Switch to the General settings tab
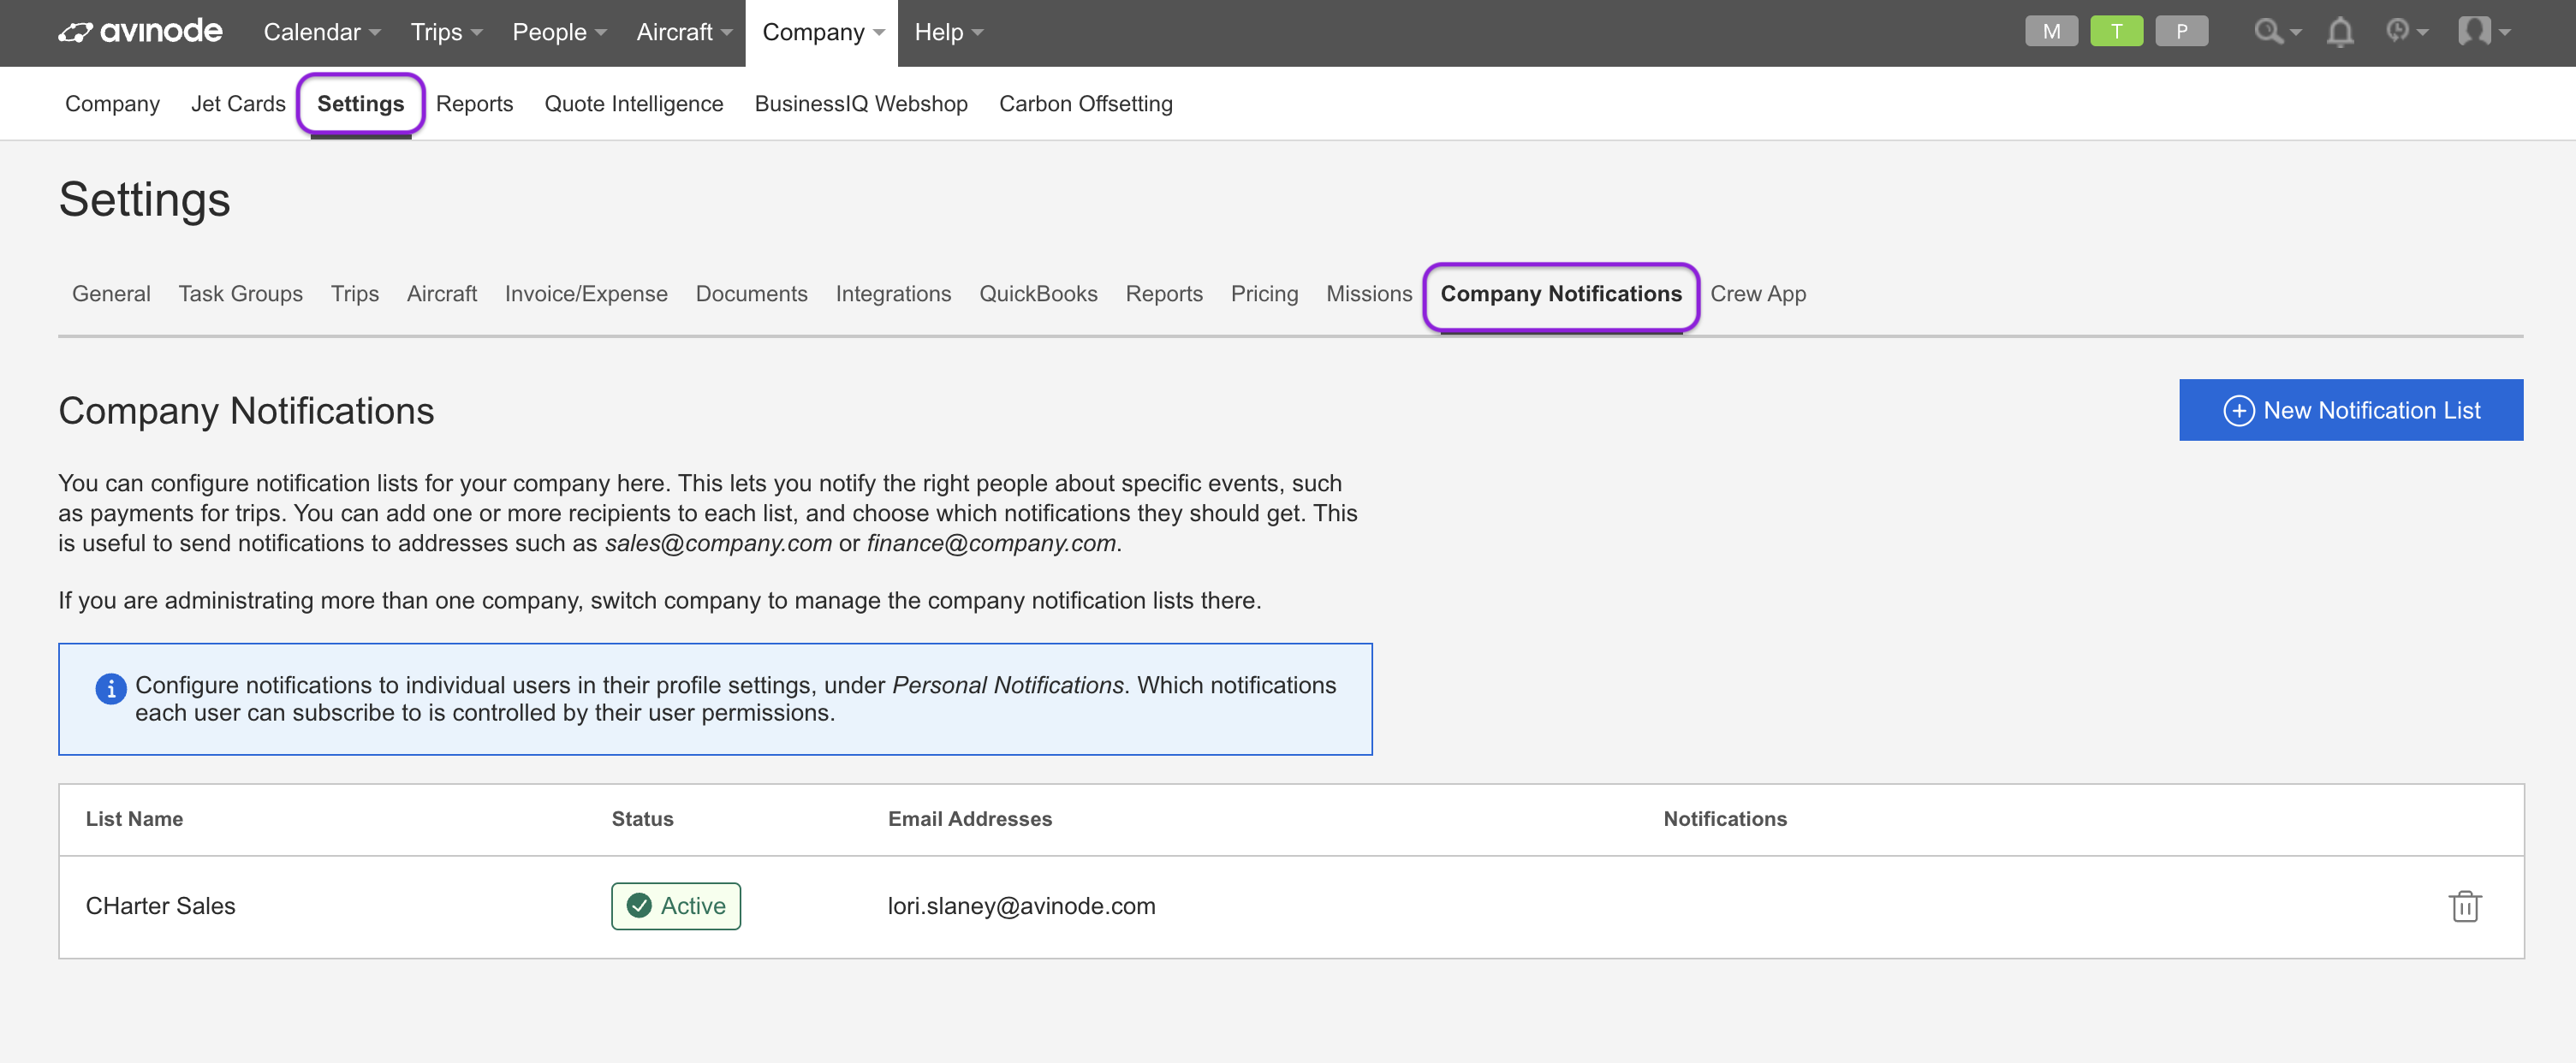Viewport: 2576px width, 1063px height. [x=111, y=294]
